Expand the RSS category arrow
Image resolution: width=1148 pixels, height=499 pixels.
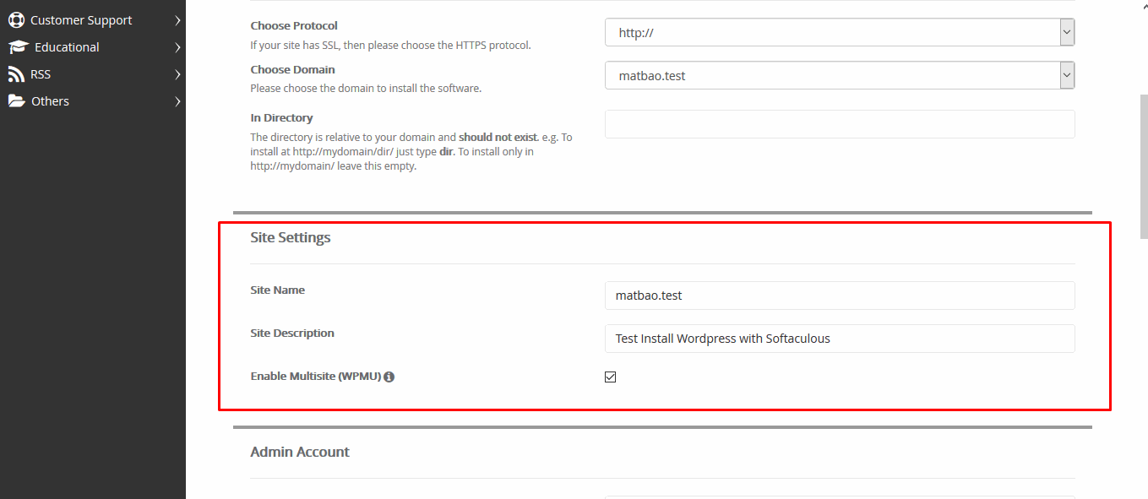tap(177, 74)
